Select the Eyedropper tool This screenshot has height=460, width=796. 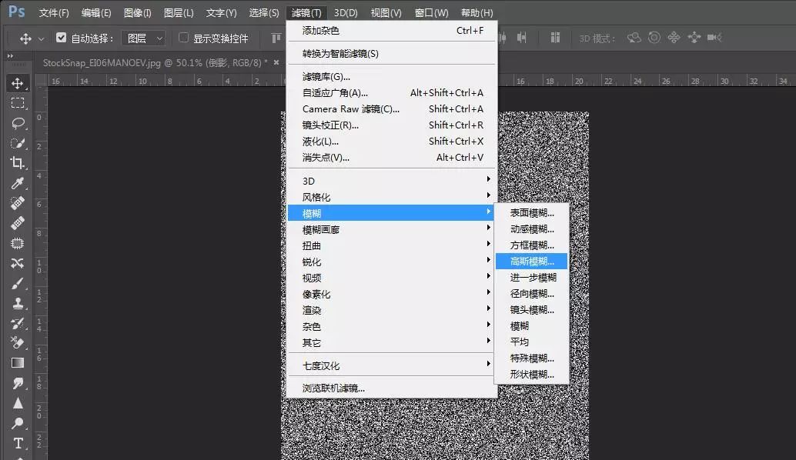click(18, 183)
